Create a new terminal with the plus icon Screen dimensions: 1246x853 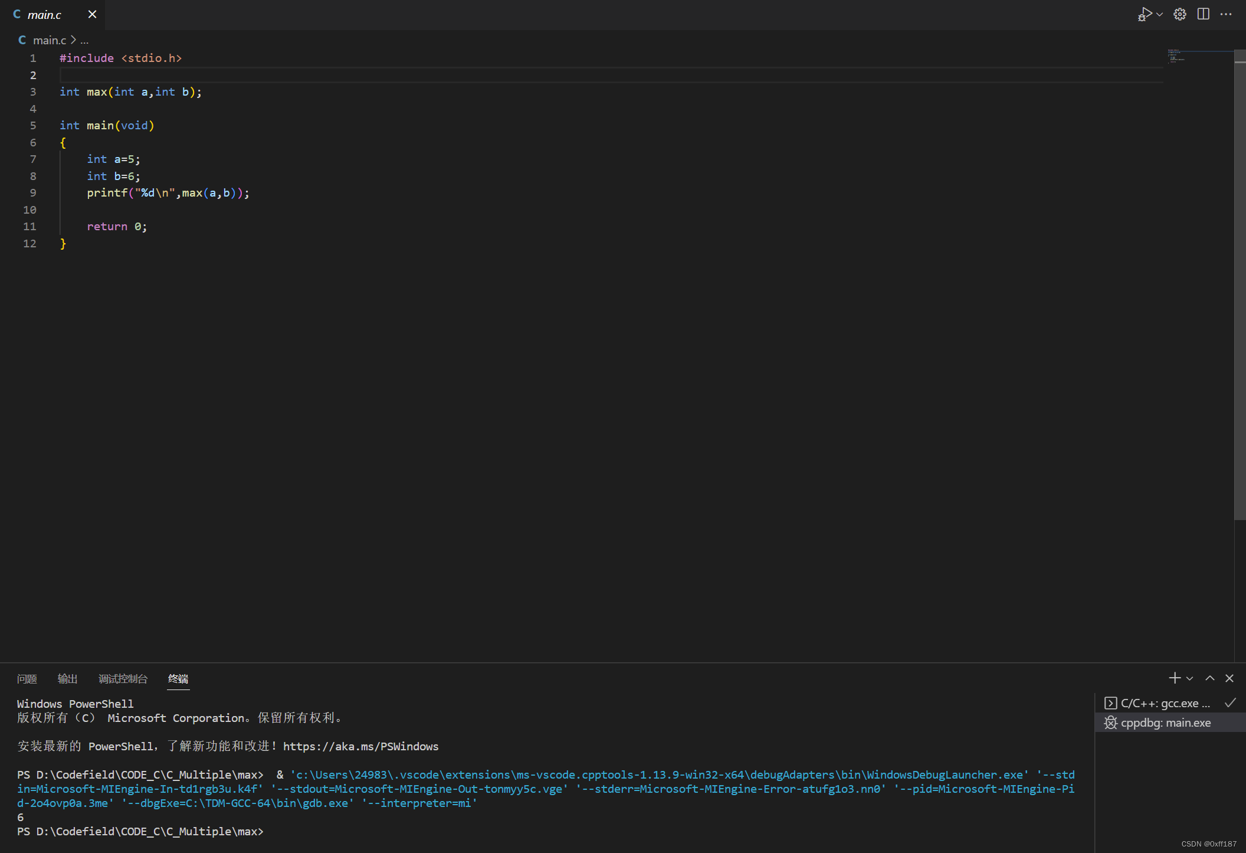pyautogui.click(x=1174, y=678)
